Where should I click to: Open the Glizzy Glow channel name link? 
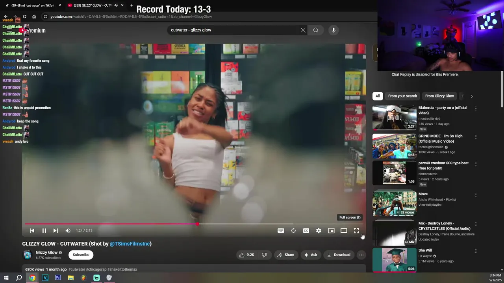[x=46, y=252]
